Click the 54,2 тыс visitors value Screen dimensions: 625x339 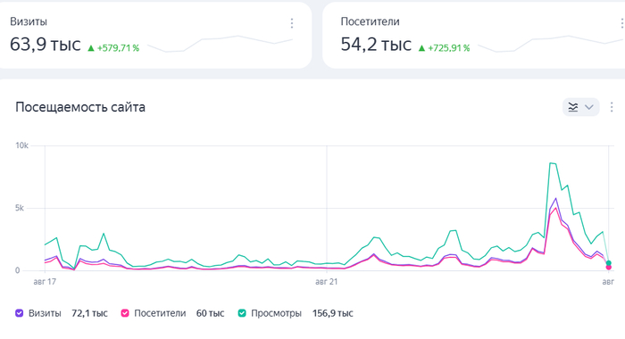click(376, 45)
